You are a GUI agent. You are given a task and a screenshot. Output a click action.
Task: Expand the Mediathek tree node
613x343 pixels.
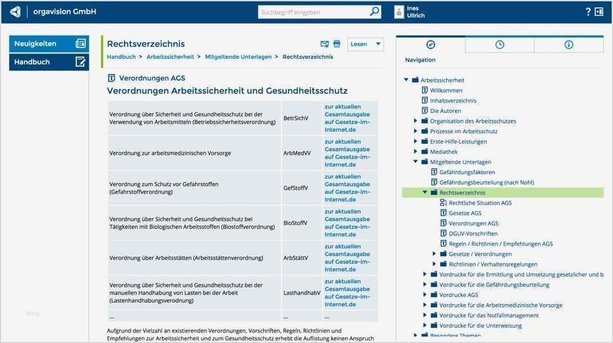tap(415, 151)
